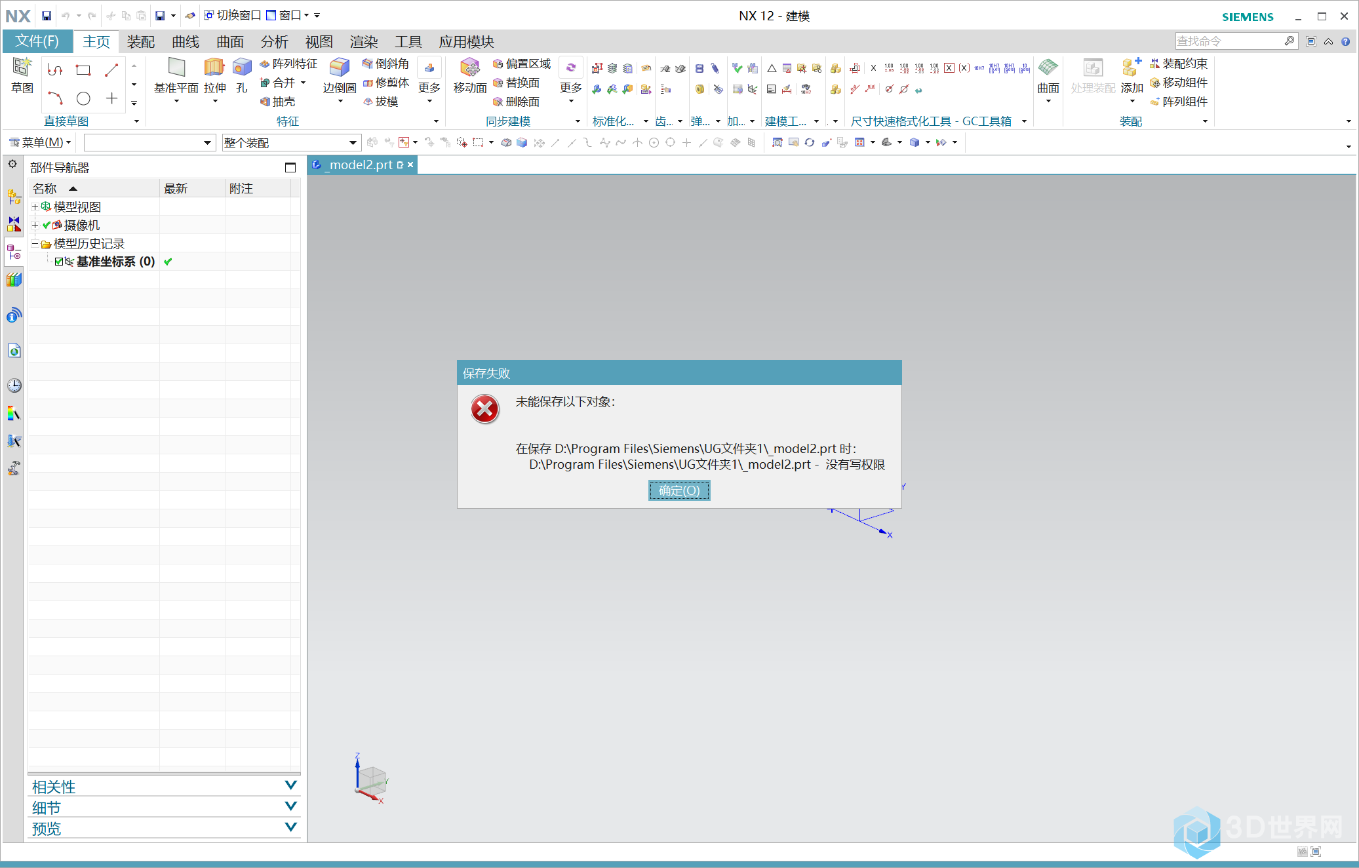1359x868 pixels.
Task: Select Pattern Feature (阵列特征)
Action: (288, 64)
